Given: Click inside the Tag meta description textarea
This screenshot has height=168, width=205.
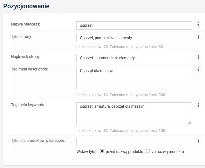Looking at the screenshot, I should (x=134, y=78).
